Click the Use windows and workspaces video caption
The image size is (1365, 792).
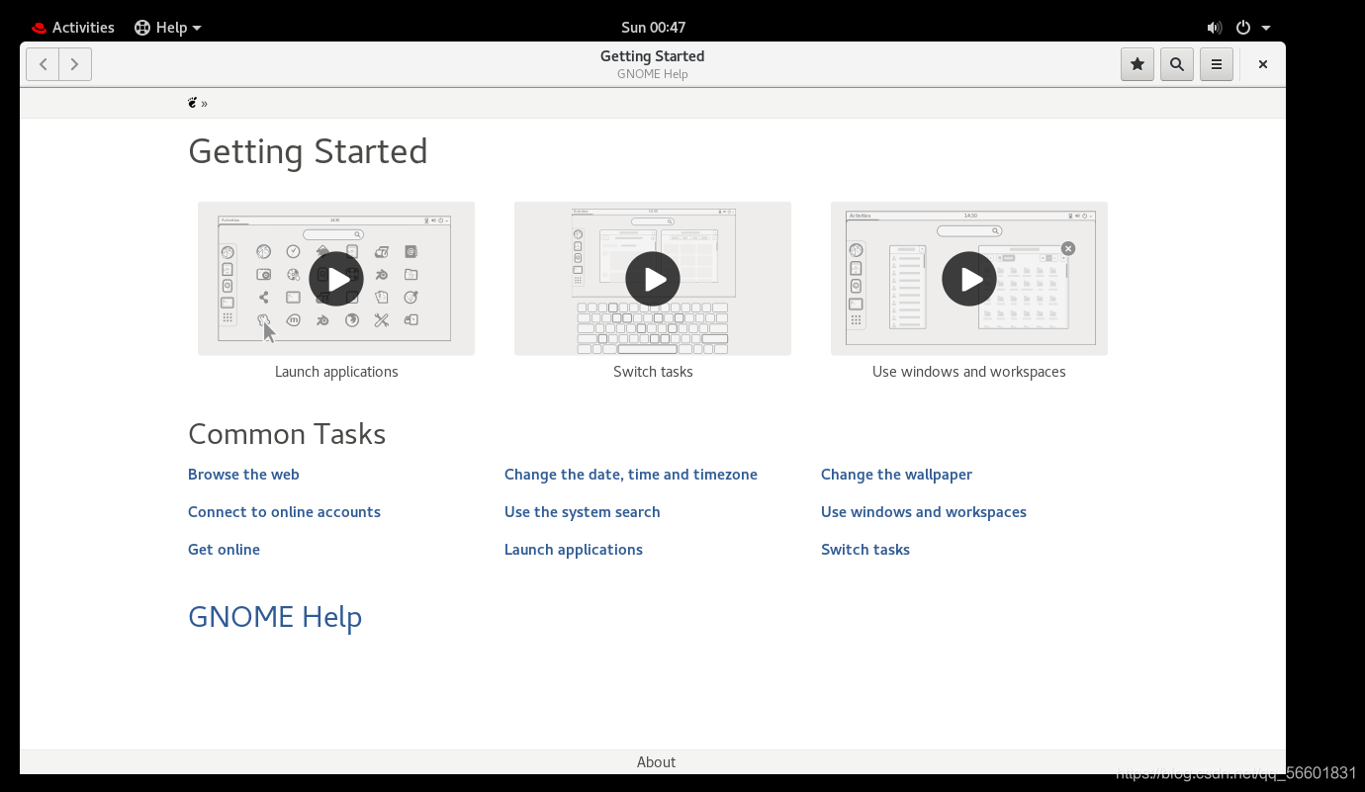point(969,372)
